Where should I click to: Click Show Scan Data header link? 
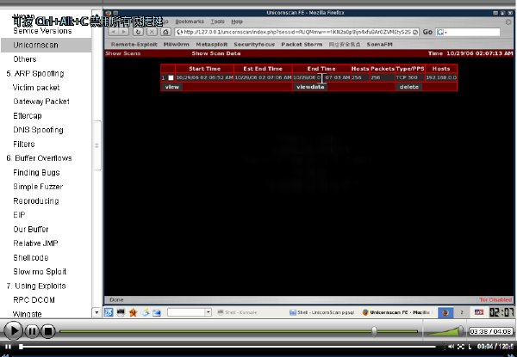point(216,53)
